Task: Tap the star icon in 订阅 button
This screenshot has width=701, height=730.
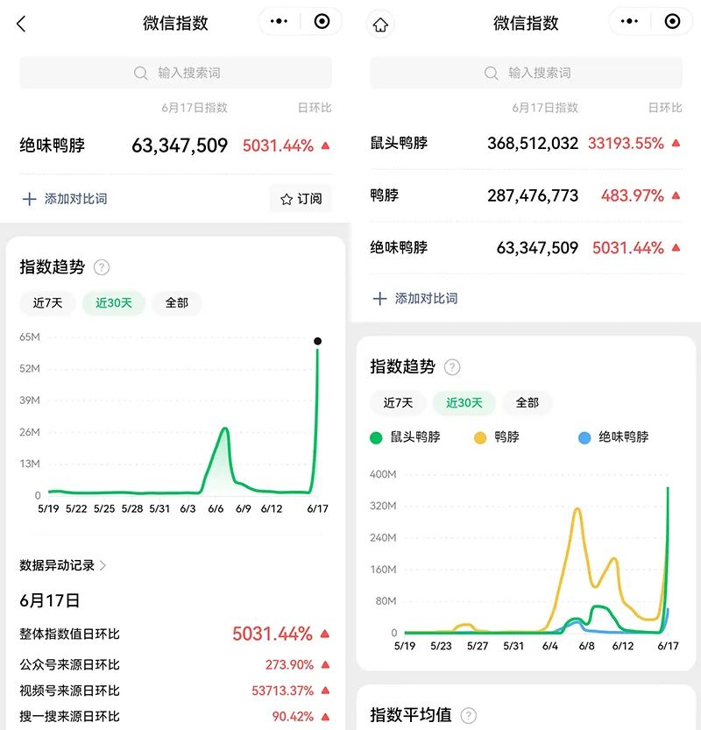Action: 287,199
